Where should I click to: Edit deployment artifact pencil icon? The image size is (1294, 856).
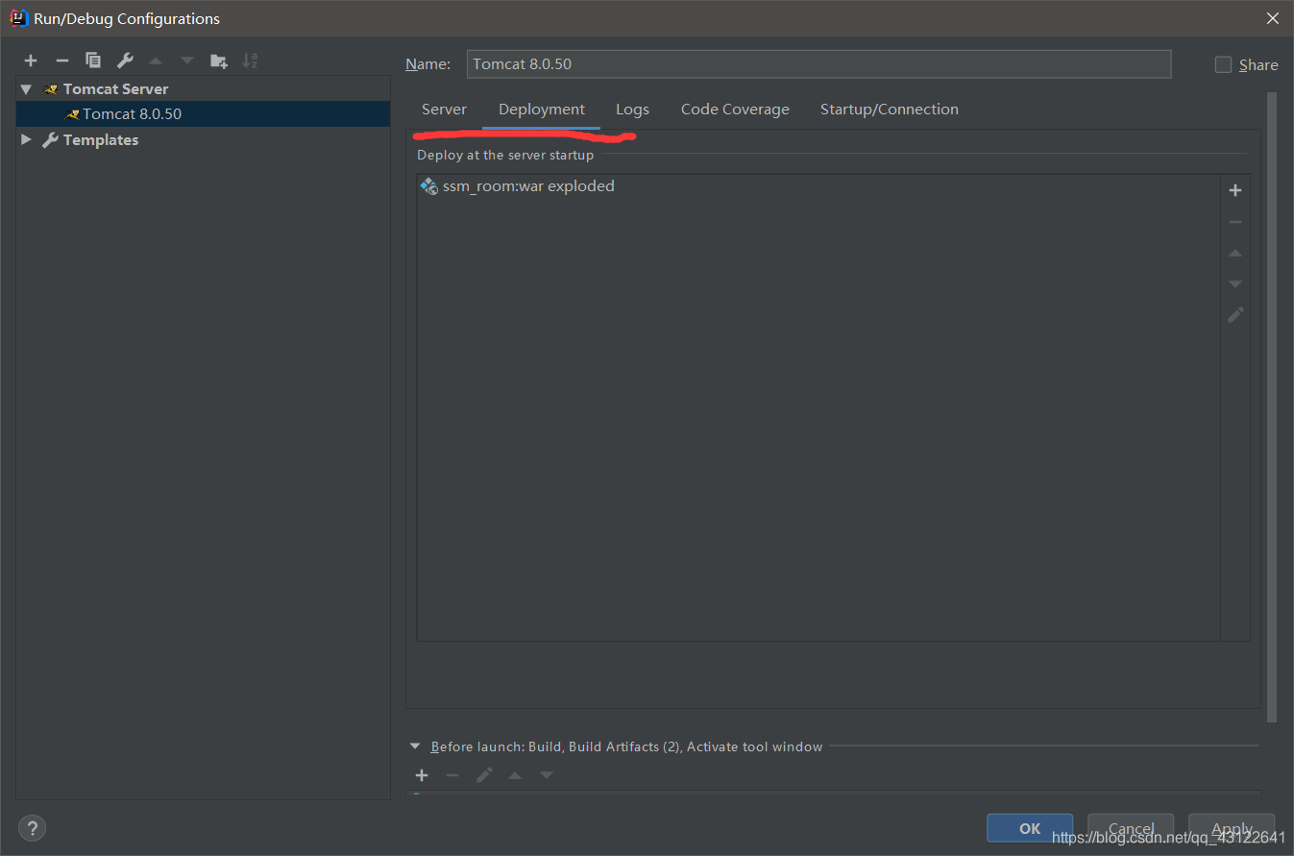click(x=1235, y=314)
